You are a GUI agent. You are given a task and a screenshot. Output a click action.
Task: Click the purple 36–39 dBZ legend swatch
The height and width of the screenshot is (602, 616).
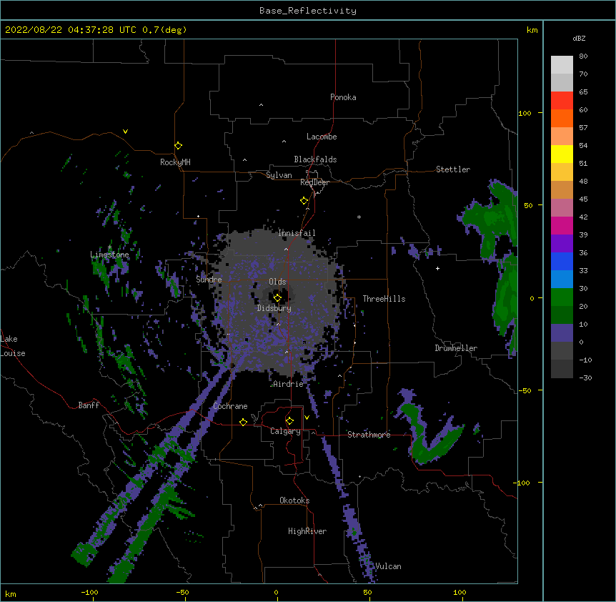coord(562,243)
